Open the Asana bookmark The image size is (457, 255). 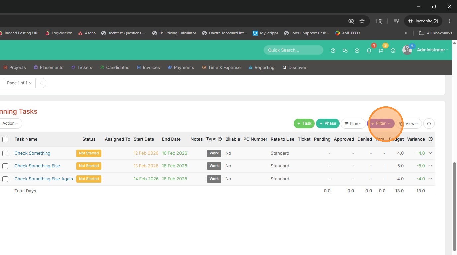[x=87, y=33]
